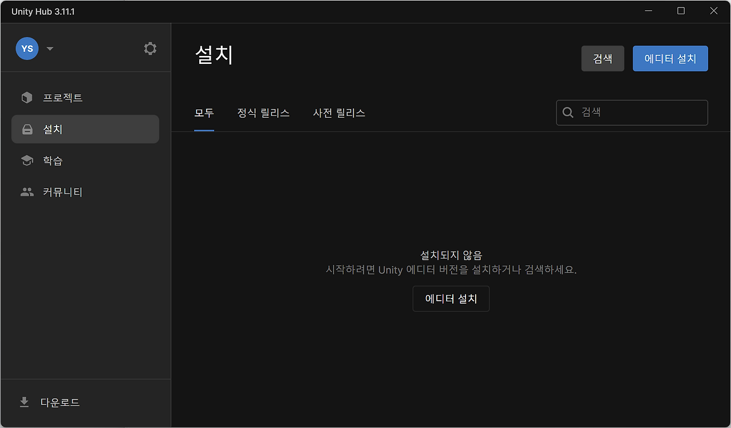Image resolution: width=731 pixels, height=428 pixels.
Task: Switch to the 정식 릴리스 tab
Action: (263, 113)
